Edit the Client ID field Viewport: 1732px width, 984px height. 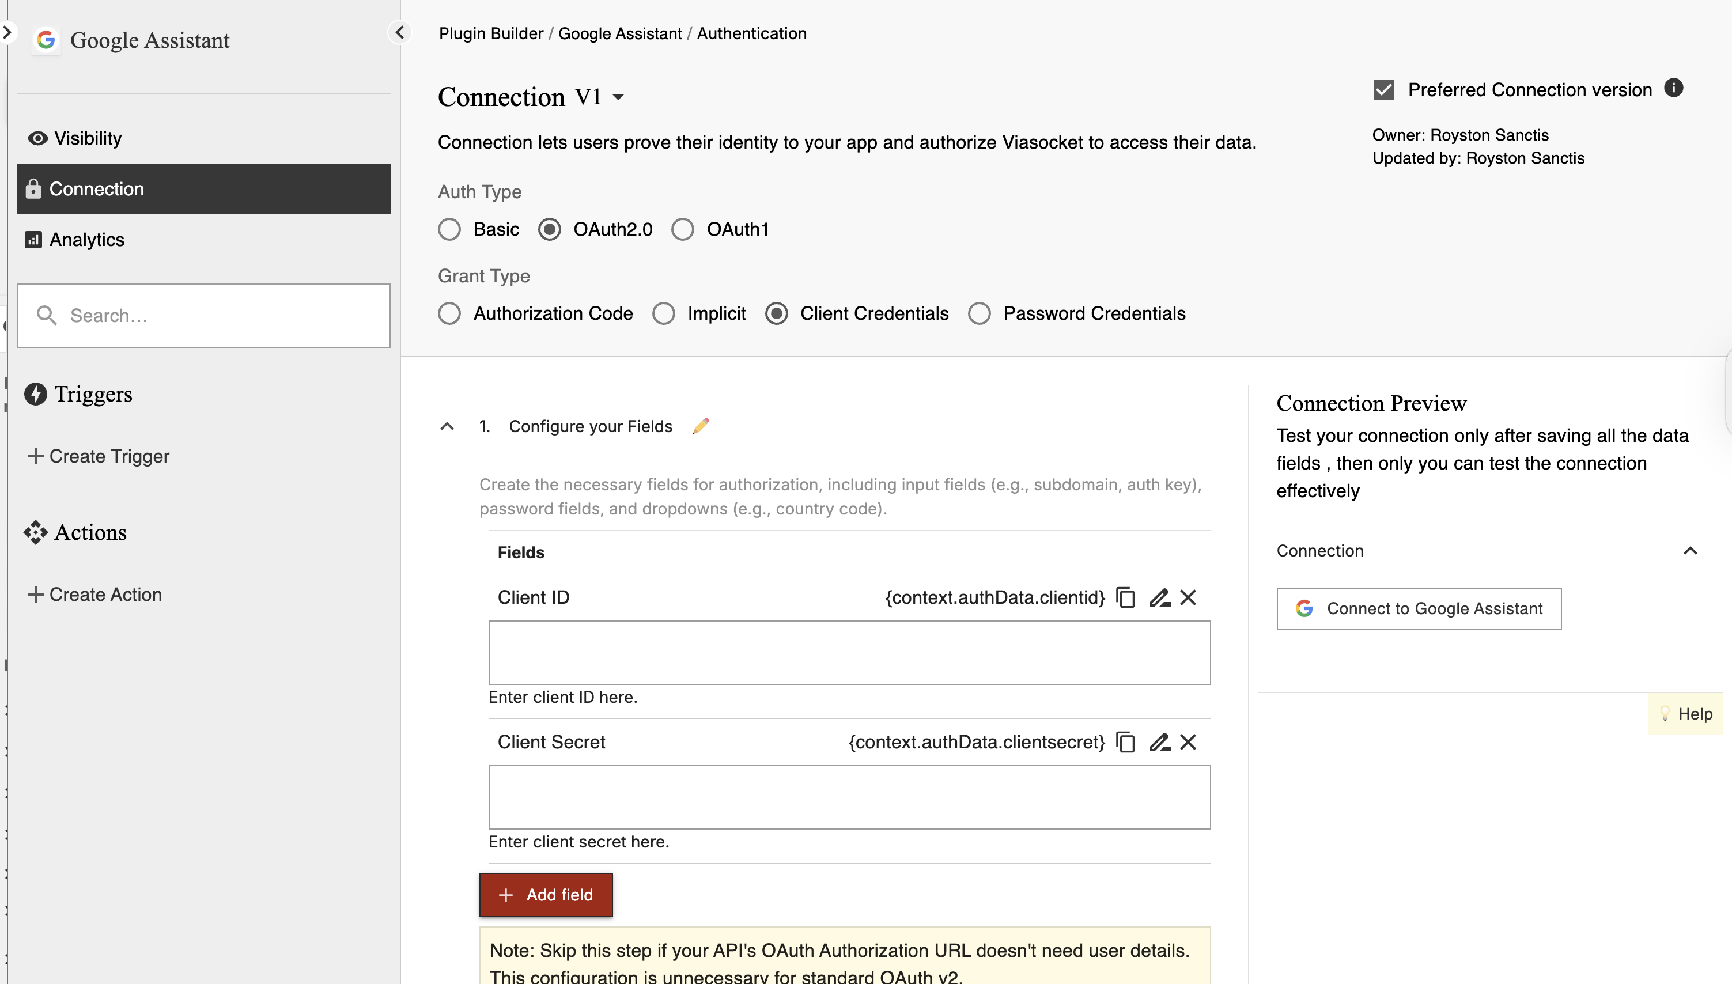pos(1160,597)
